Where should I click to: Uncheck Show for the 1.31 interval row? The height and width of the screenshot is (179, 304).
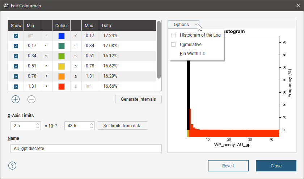point(16,87)
